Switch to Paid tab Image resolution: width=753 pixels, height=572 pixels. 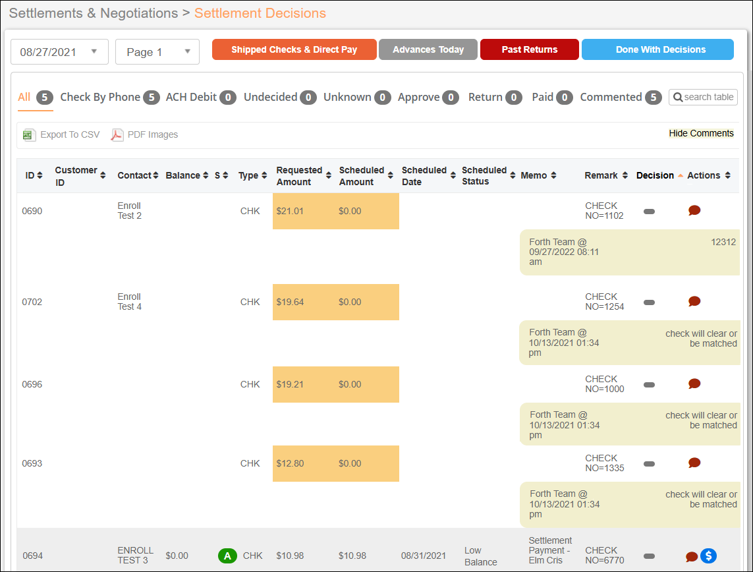pos(552,97)
